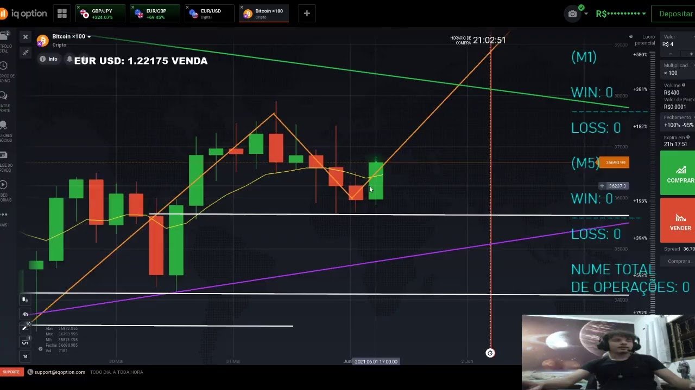Open the Fechamento +100% -95% settings
The width and height of the screenshot is (695, 390).
click(x=679, y=121)
